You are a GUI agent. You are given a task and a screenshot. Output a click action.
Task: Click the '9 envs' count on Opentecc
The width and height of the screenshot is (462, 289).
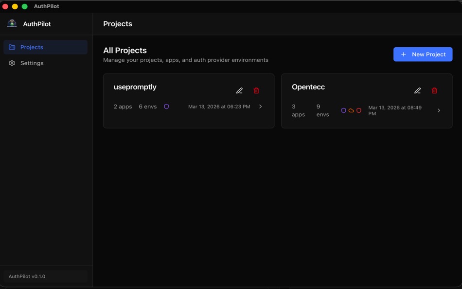click(322, 110)
